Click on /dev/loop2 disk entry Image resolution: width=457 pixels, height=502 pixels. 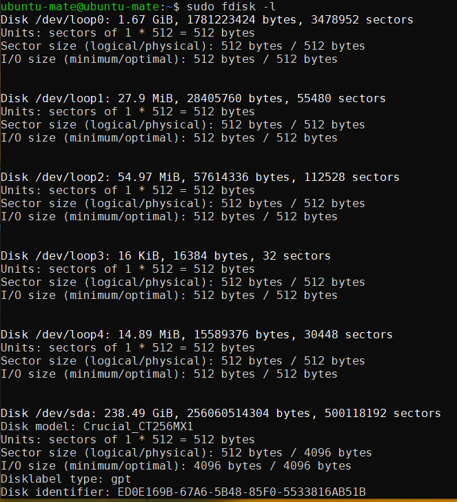point(200,177)
